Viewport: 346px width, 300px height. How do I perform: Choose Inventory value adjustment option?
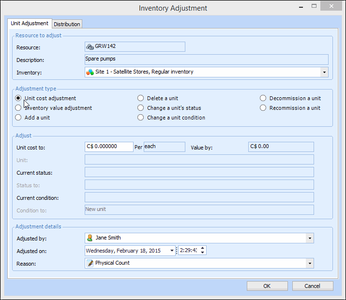tap(18, 108)
